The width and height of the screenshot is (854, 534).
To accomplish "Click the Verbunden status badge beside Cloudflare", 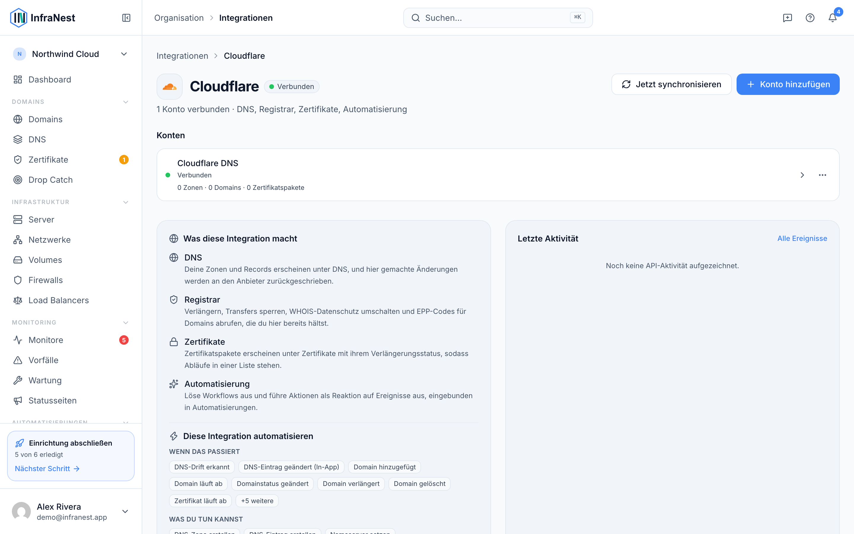I will click(x=291, y=87).
